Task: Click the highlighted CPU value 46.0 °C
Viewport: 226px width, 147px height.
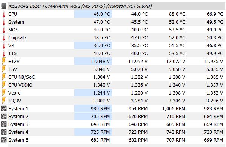Action: click(x=101, y=14)
